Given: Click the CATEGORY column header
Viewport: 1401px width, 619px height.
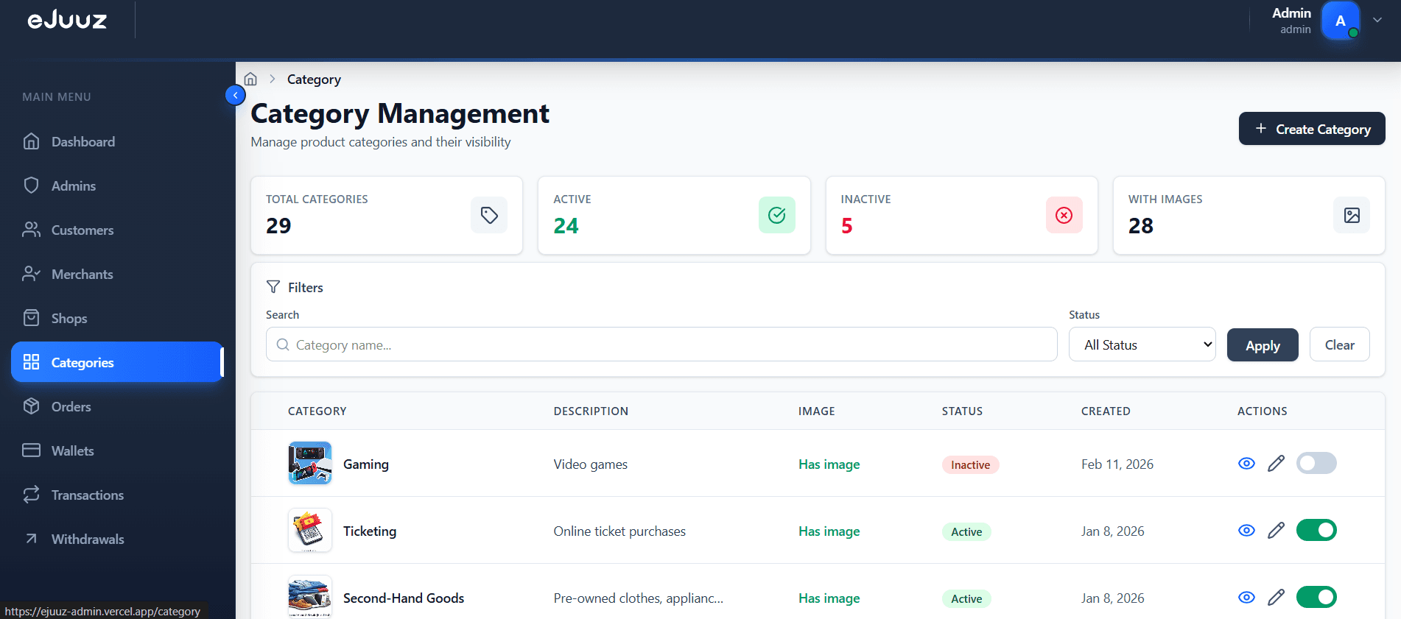Looking at the screenshot, I should [317, 411].
